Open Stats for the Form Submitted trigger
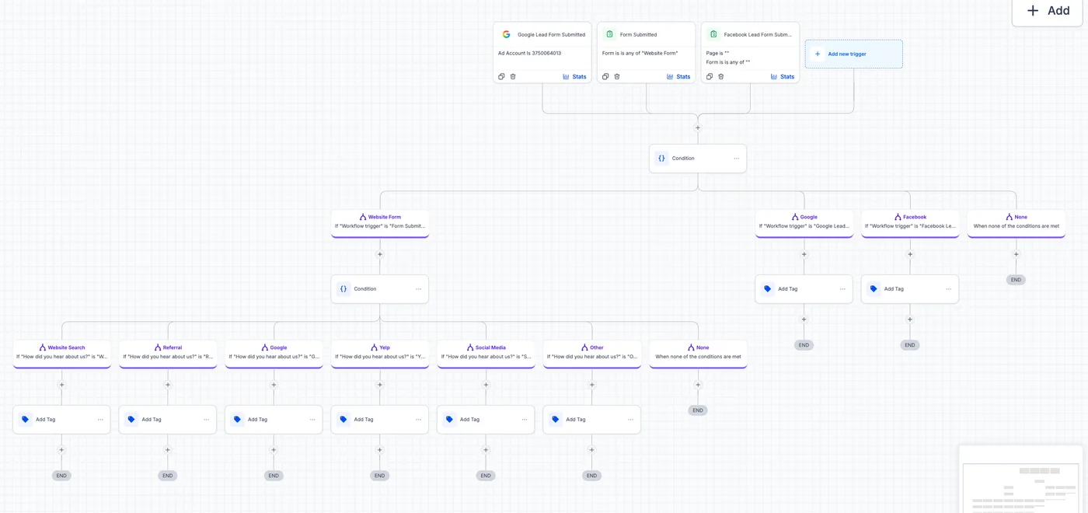Viewport: 1088px width, 513px height. tap(678, 76)
